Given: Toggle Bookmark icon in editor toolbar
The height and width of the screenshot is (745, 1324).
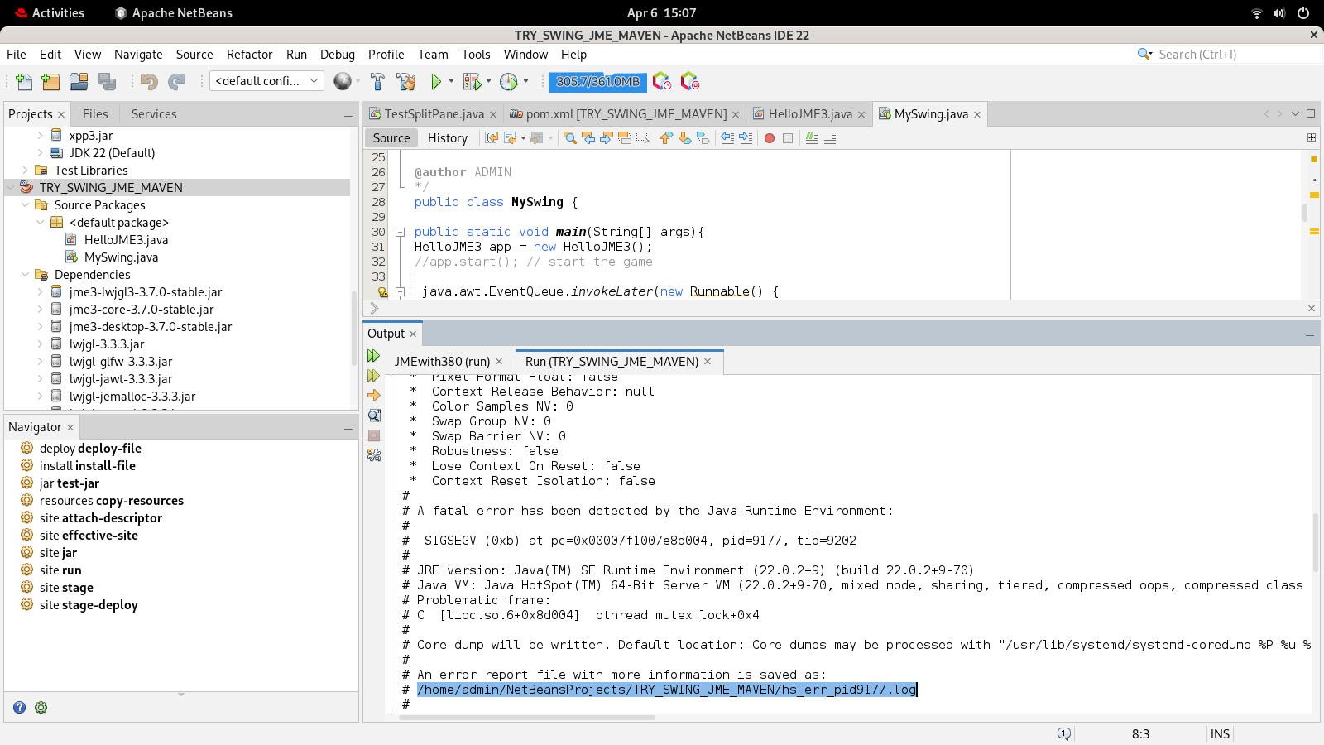Looking at the screenshot, I should (703, 138).
